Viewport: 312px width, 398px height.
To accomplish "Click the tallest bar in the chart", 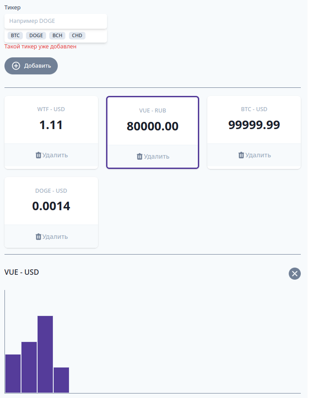I will tap(45, 354).
